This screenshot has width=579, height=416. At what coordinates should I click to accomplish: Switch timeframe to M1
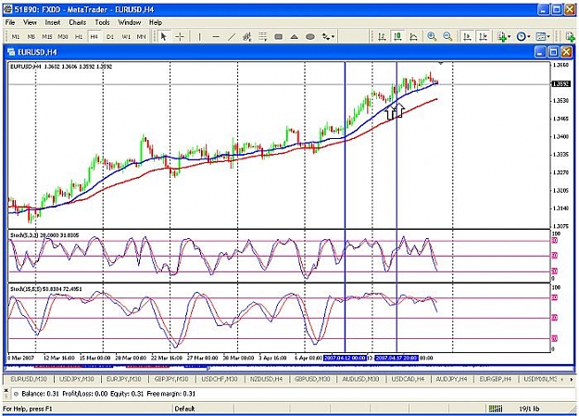(16, 36)
